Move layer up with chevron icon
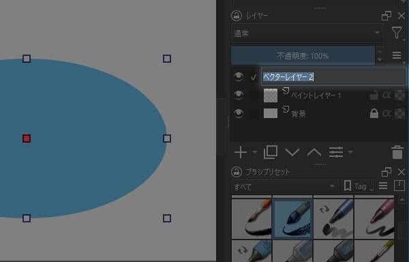 314,152
